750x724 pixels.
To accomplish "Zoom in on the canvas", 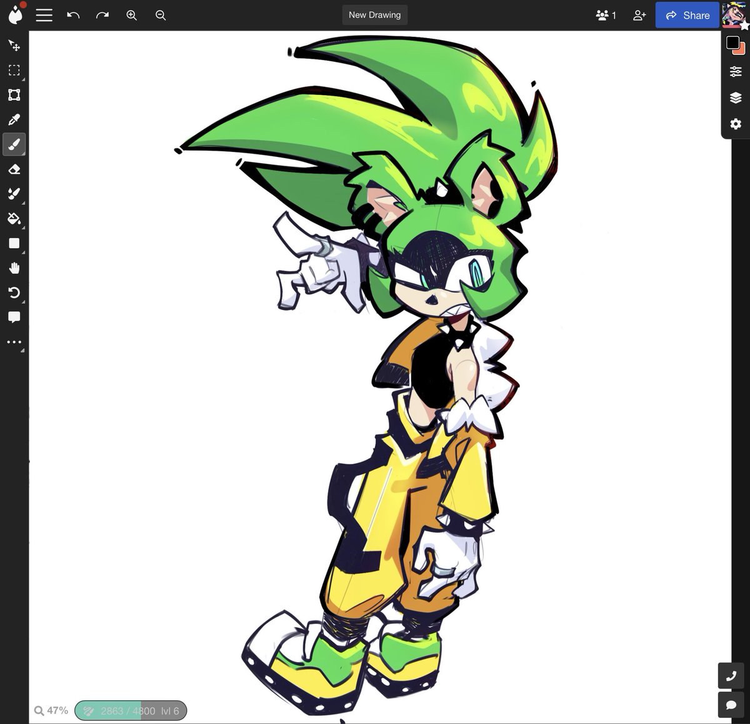I will (131, 15).
